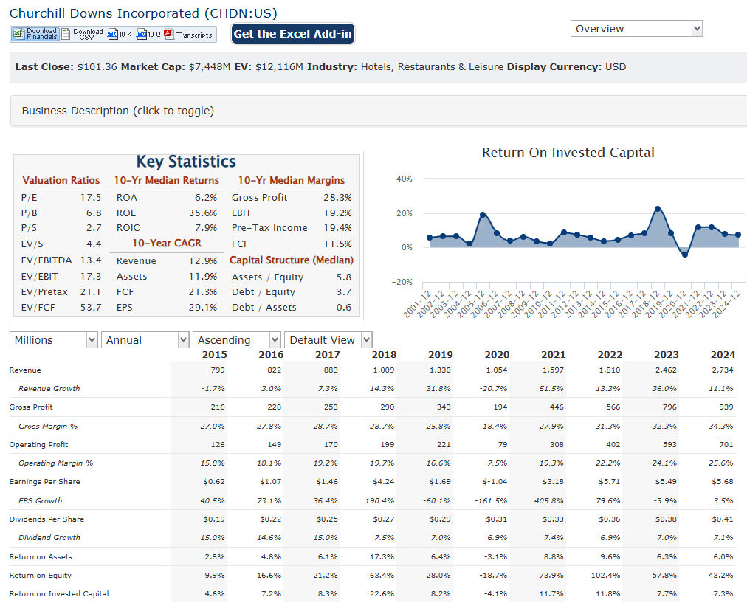Click the 2020-12 negative ROIC data point
Image resolution: width=747 pixels, height=611 pixels.
684,255
